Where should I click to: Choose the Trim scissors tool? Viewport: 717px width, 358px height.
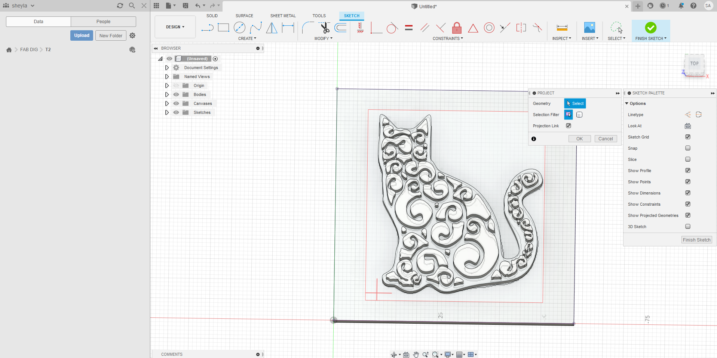coord(324,28)
